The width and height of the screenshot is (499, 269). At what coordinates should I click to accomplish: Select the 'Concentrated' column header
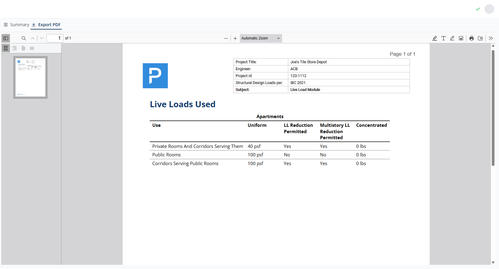pyautogui.click(x=372, y=125)
